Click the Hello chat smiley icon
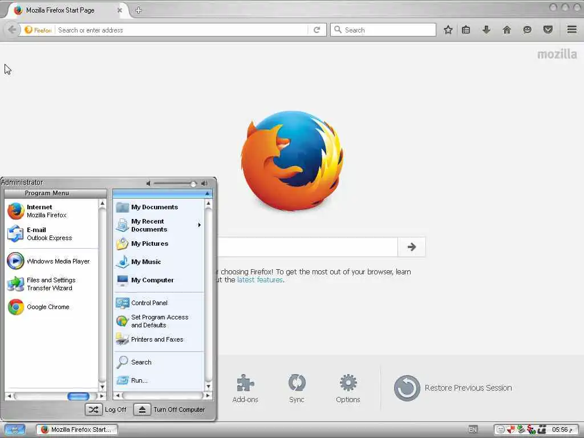This screenshot has width=584, height=438. (527, 30)
